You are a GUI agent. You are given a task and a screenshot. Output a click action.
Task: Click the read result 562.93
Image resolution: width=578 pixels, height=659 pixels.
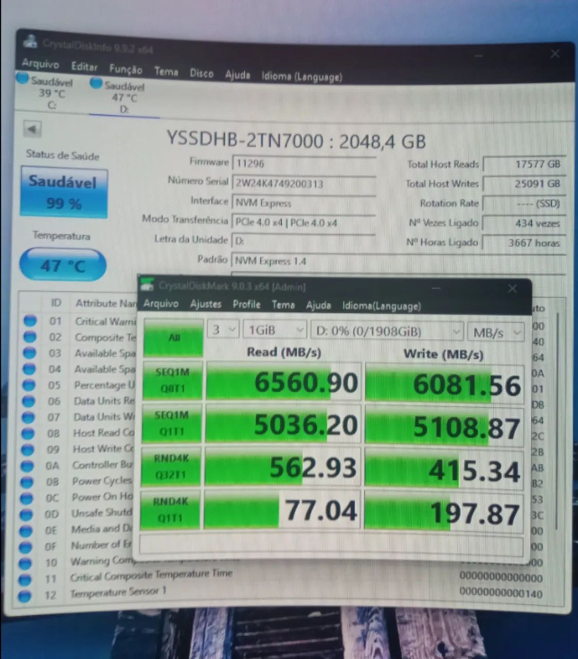coord(282,467)
